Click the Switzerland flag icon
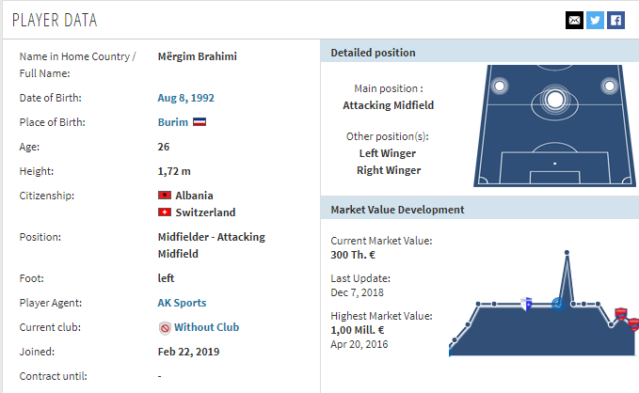The height and width of the screenshot is (393, 639). [x=165, y=212]
